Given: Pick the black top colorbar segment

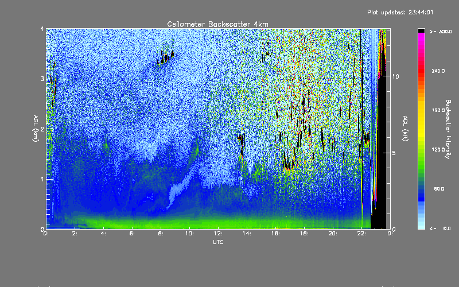Looking at the screenshot, I should tap(421, 30).
